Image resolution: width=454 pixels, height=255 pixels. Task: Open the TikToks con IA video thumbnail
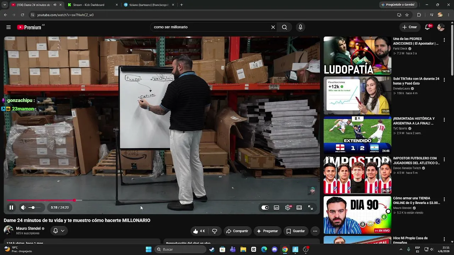coord(357,95)
